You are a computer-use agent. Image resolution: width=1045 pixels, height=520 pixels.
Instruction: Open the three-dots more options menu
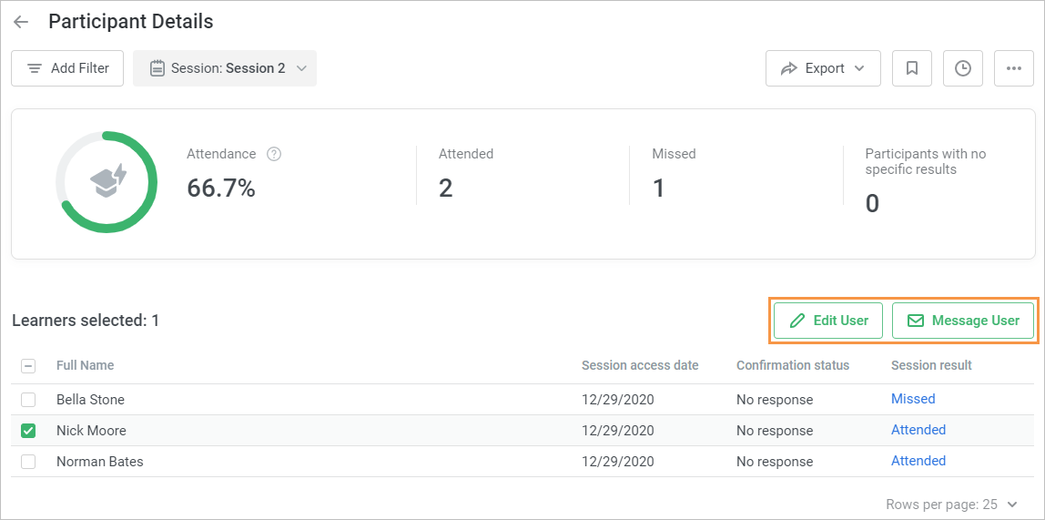[x=1013, y=68]
